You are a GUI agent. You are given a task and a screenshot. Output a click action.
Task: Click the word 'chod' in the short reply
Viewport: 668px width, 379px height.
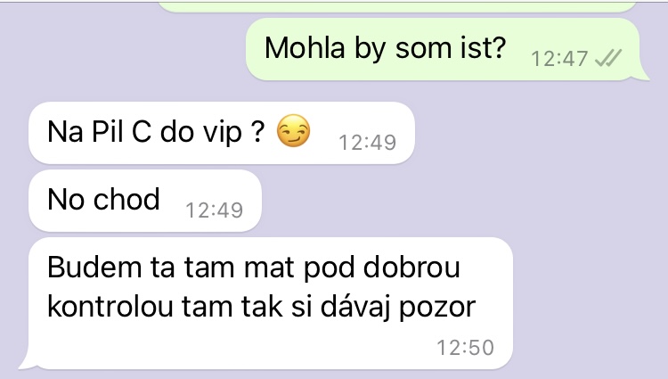(x=126, y=199)
